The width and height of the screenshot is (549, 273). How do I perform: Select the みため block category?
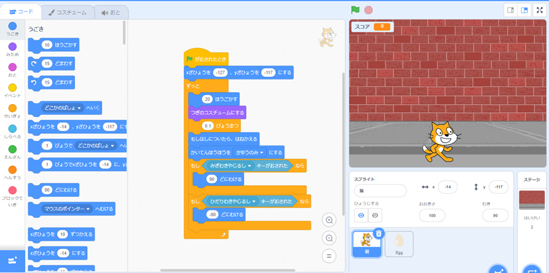[13, 49]
